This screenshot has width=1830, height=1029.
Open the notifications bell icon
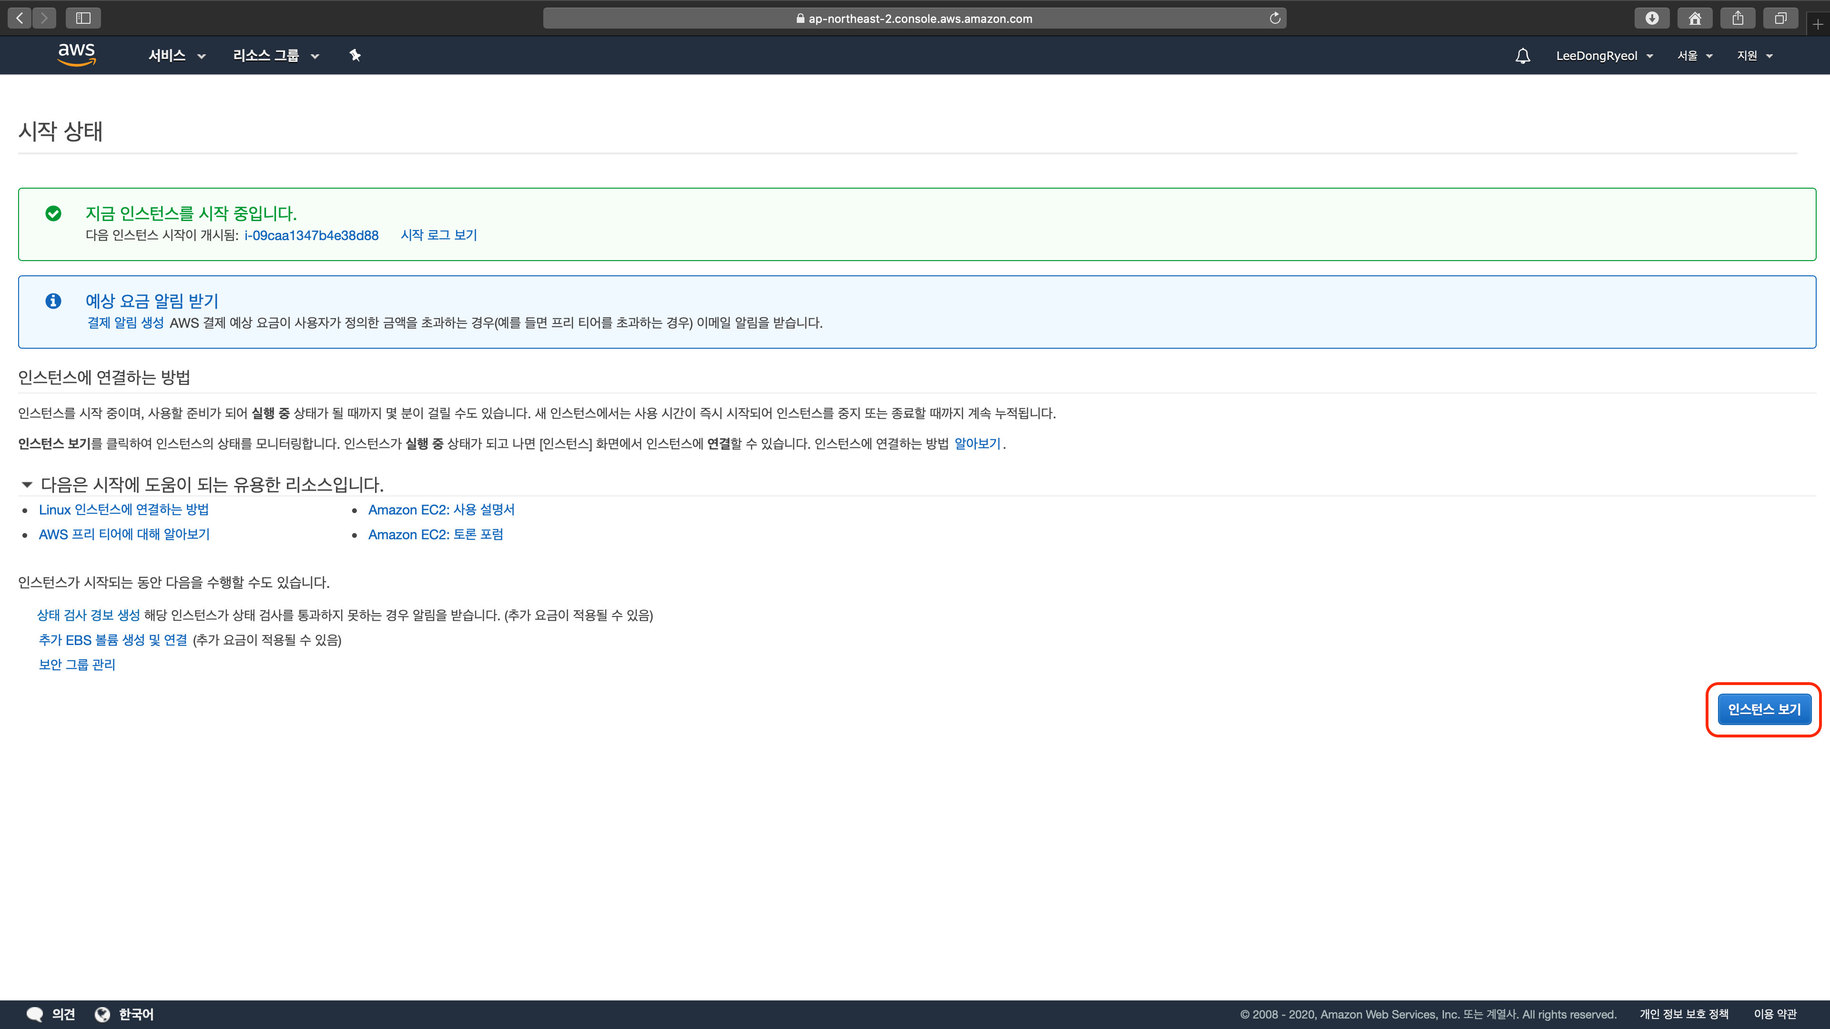pos(1523,56)
